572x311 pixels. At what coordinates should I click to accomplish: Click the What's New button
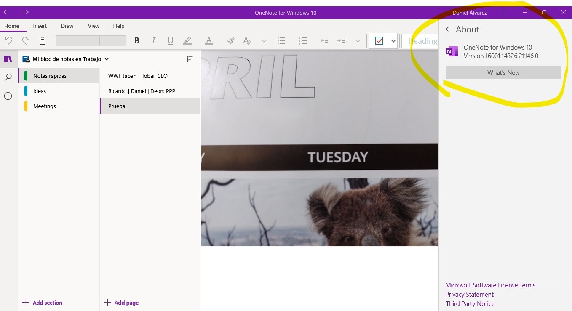tap(503, 73)
